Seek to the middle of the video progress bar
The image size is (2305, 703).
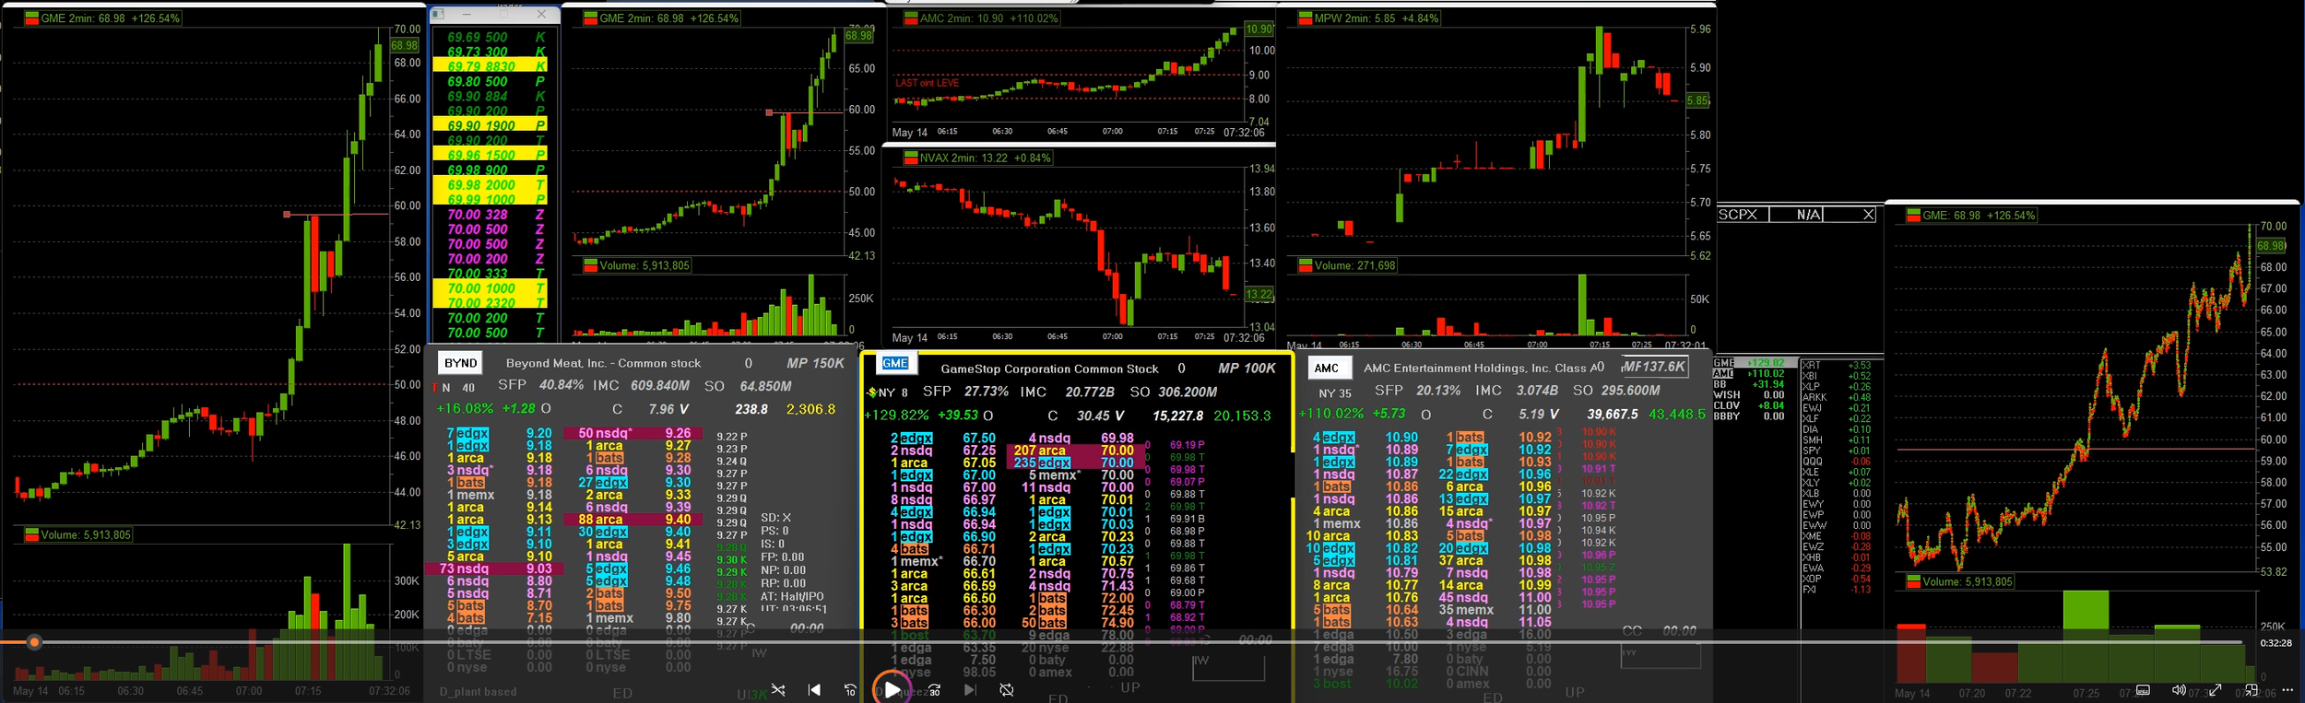click(x=1121, y=642)
